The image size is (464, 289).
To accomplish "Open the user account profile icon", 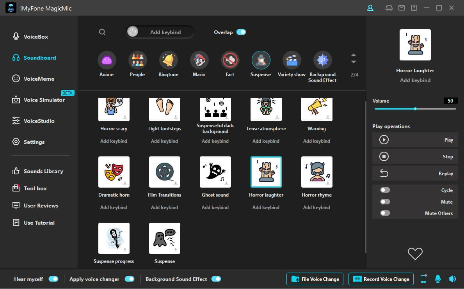I will pos(370,8).
